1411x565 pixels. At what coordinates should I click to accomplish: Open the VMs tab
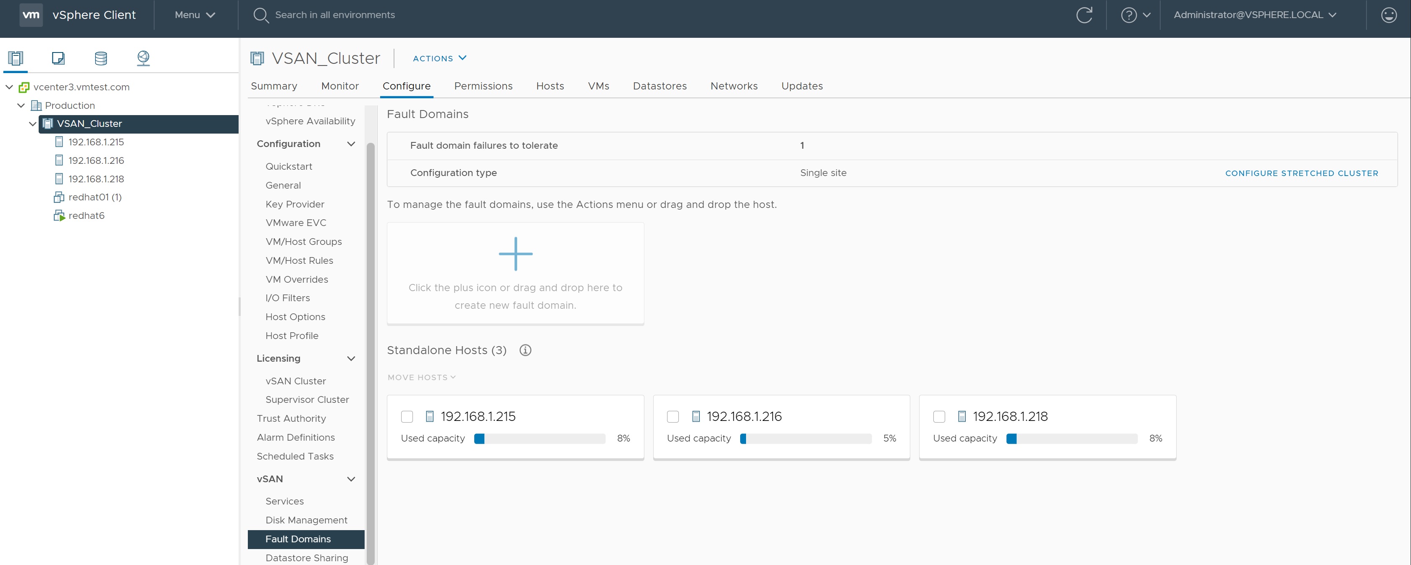coord(598,86)
